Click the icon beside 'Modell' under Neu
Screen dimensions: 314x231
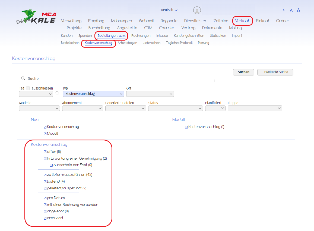[45, 134]
